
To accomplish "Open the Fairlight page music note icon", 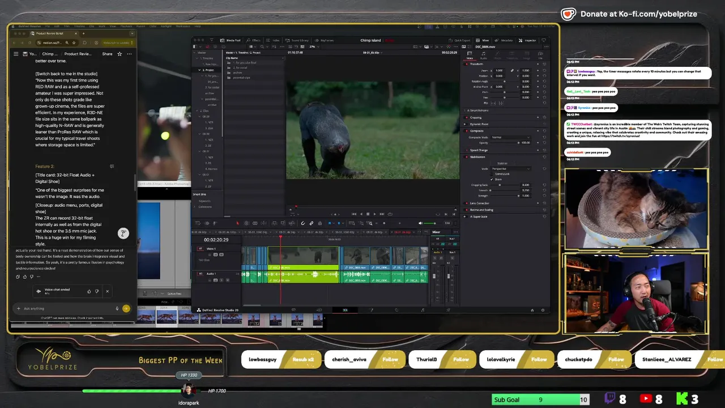I will [423, 310].
